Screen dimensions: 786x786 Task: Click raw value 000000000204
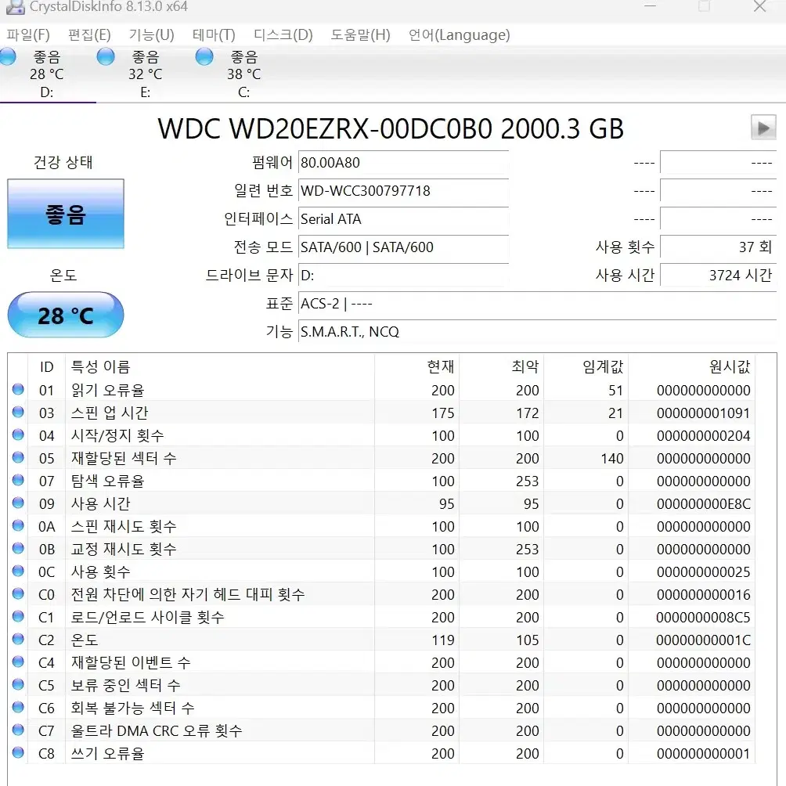point(703,435)
